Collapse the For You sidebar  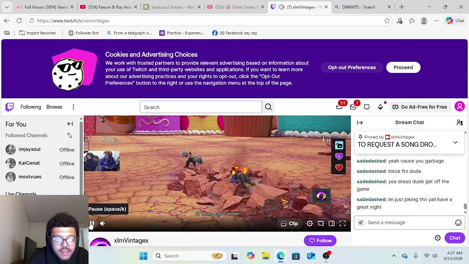[70, 124]
